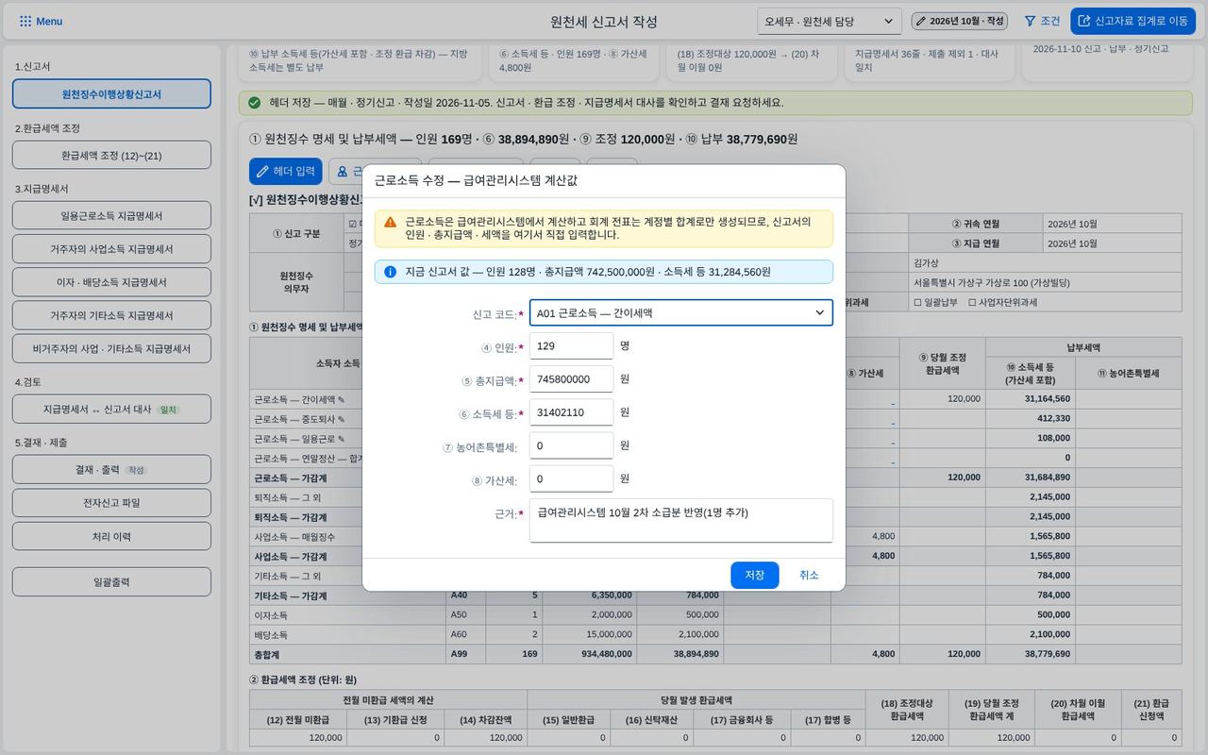Click the edit pencil next to 근로소득 — 일용근로
This screenshot has height=755, width=1208.
click(x=342, y=439)
